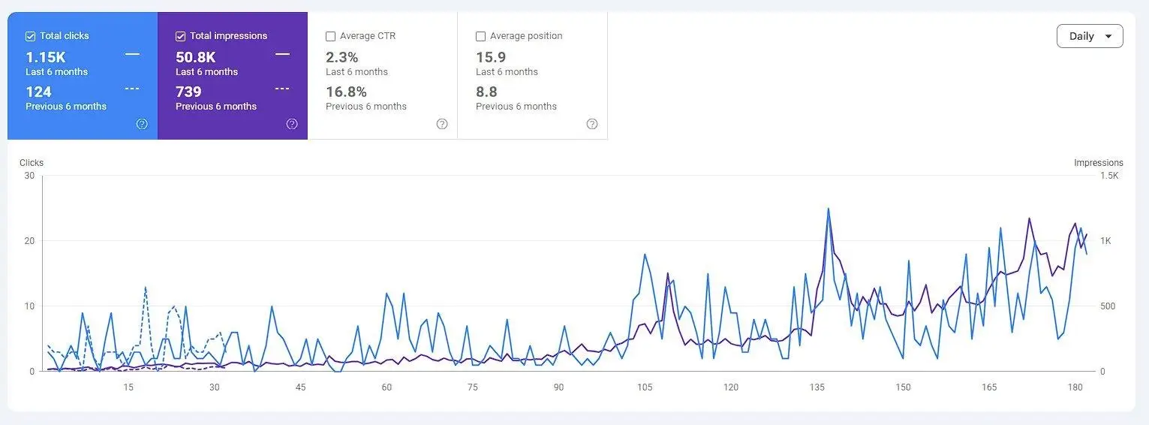Screen dimensions: 1149x425
Task: Uncheck the Total impressions checkbox
Action: pos(180,36)
